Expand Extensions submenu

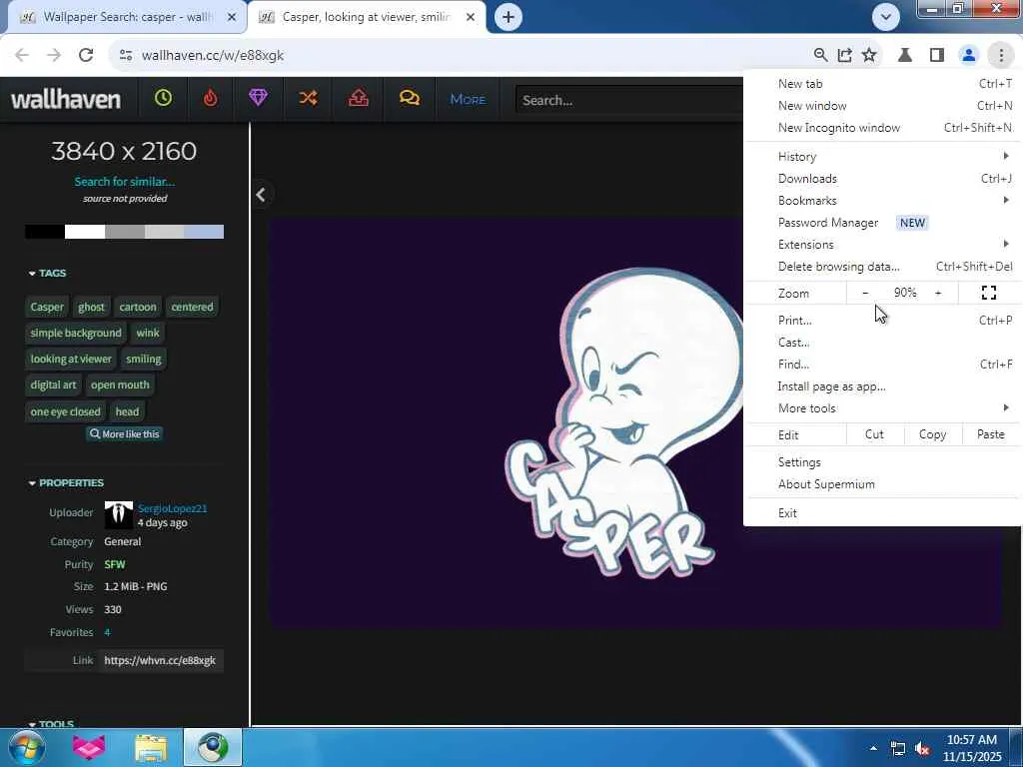point(882,244)
